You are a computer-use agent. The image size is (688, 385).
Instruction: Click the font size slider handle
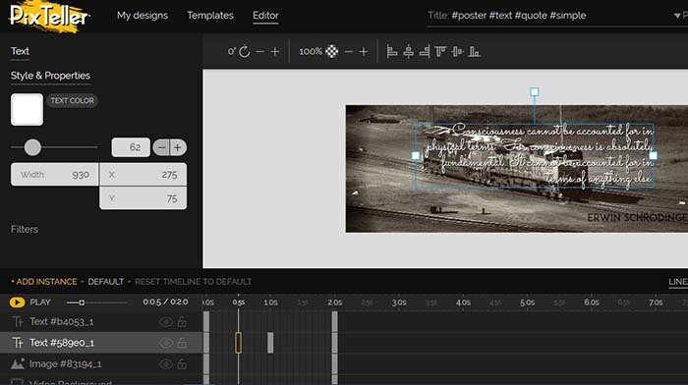tap(32, 147)
